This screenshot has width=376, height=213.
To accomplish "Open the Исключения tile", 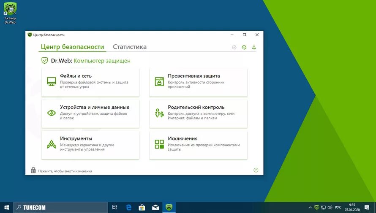I will [198, 145].
